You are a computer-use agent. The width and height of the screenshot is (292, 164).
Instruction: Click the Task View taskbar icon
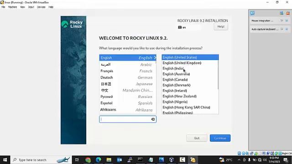[x=77, y=160]
